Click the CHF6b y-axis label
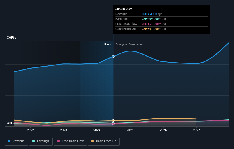 11,38
